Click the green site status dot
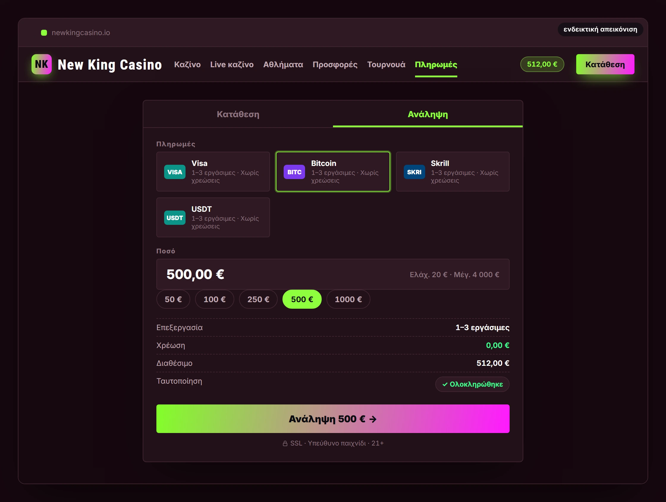This screenshot has height=502, width=666. [44, 32]
